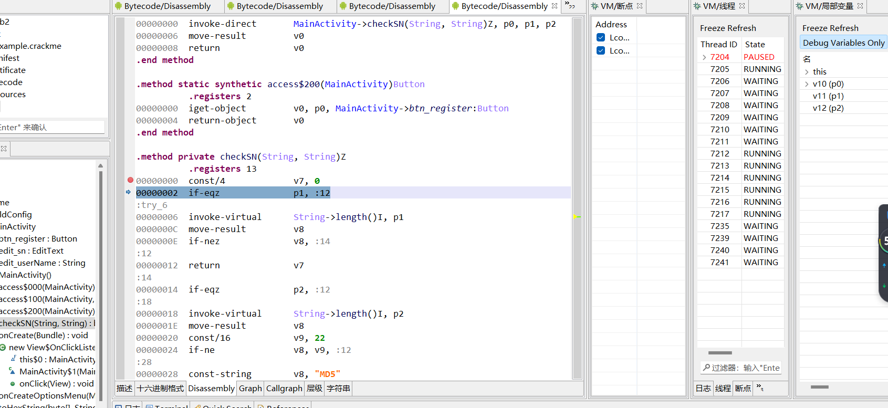Viewport: 888px width, 408px height.
Task: Close the VM/断点 breakpoints panel tab
Action: click(x=640, y=6)
